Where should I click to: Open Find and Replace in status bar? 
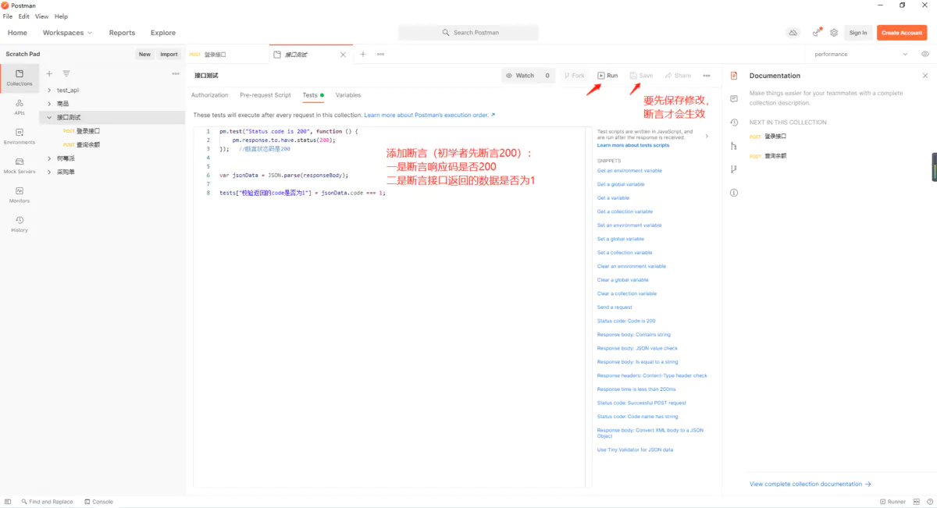tap(47, 502)
